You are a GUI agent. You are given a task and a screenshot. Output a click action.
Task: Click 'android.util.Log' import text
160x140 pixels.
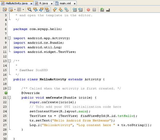(44, 47)
